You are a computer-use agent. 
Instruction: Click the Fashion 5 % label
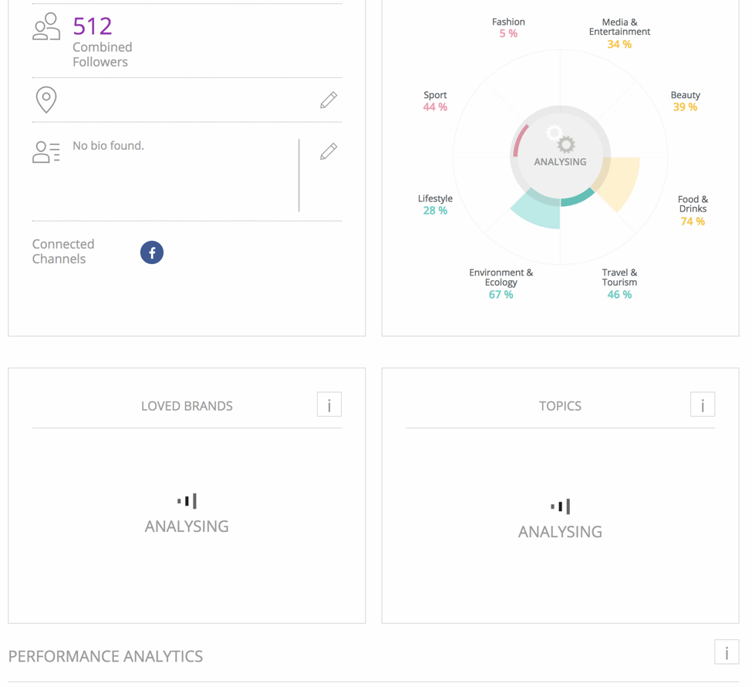[x=508, y=28]
